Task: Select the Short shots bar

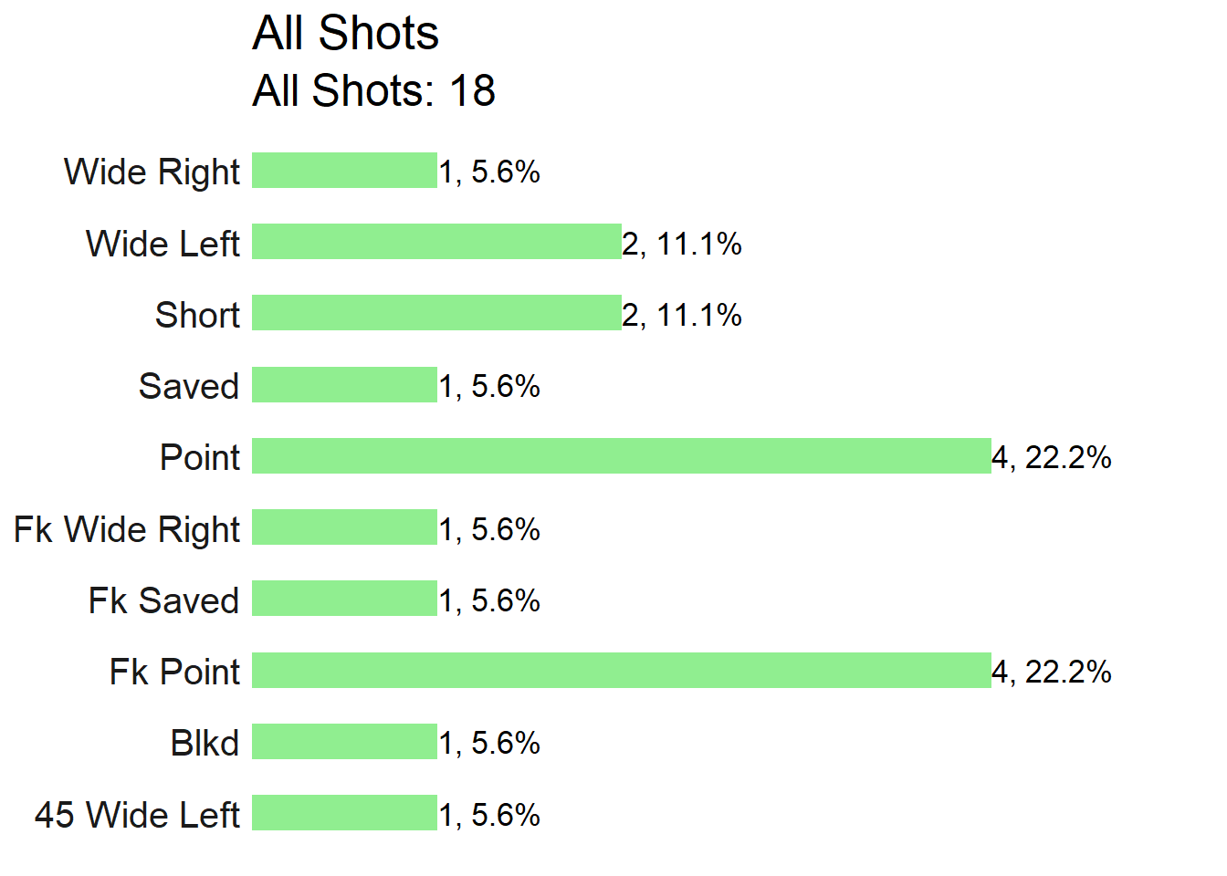Action: 436,313
